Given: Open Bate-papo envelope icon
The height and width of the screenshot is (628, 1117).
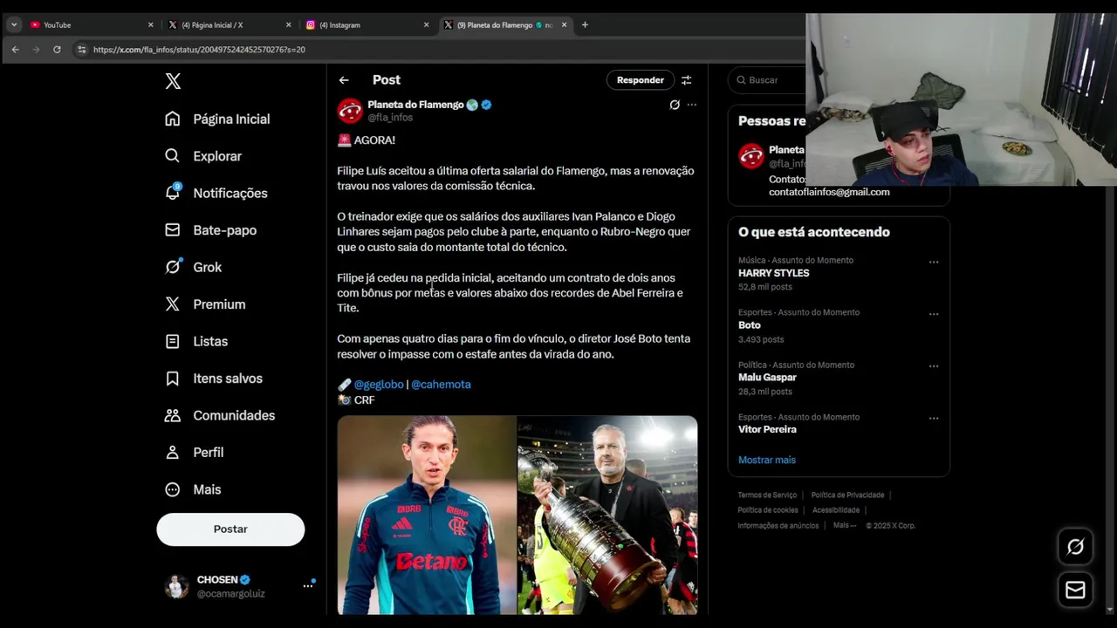Looking at the screenshot, I should click(x=173, y=230).
